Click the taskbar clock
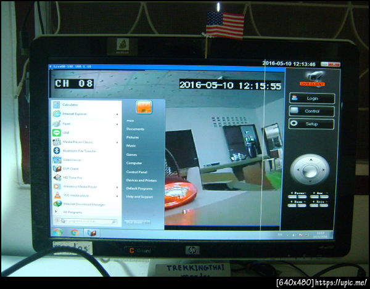This screenshot has height=289, width=370. pos(321,235)
